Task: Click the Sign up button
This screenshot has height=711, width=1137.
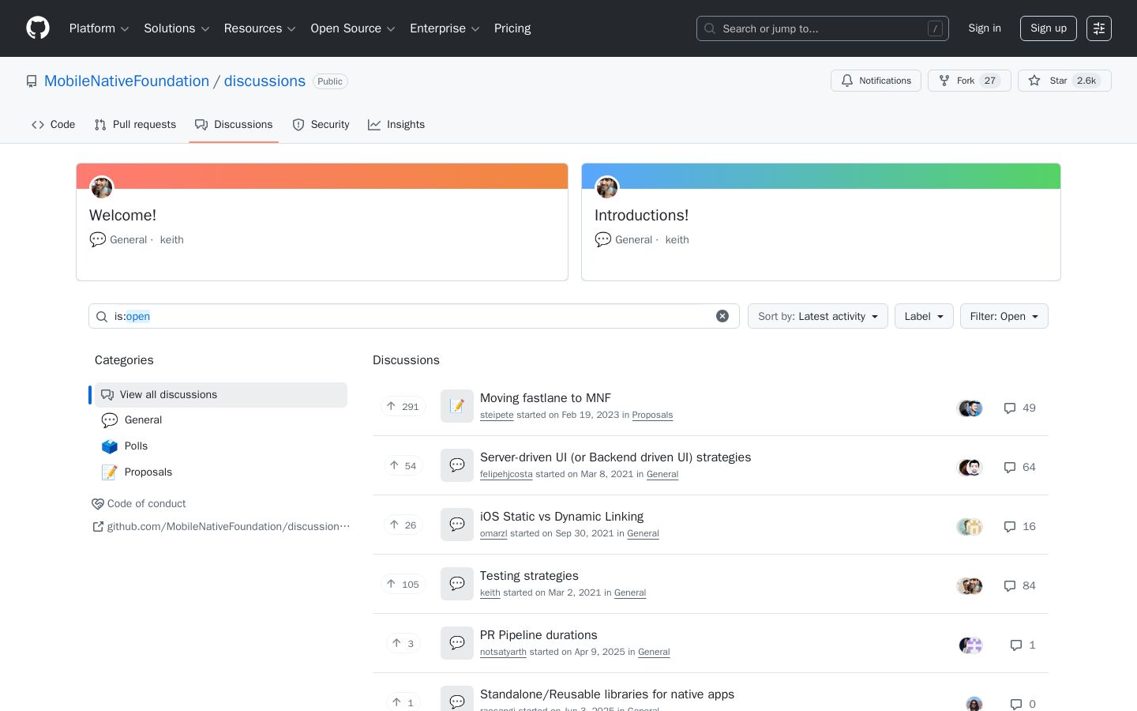Action: pos(1049,28)
